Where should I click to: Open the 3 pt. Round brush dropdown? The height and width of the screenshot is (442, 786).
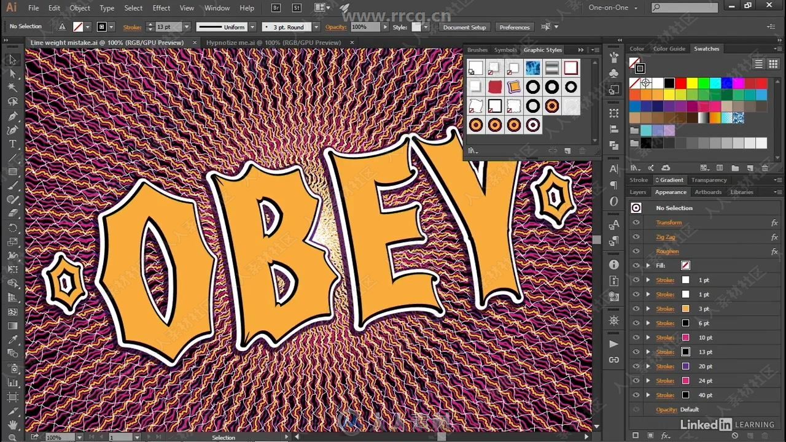click(x=316, y=27)
